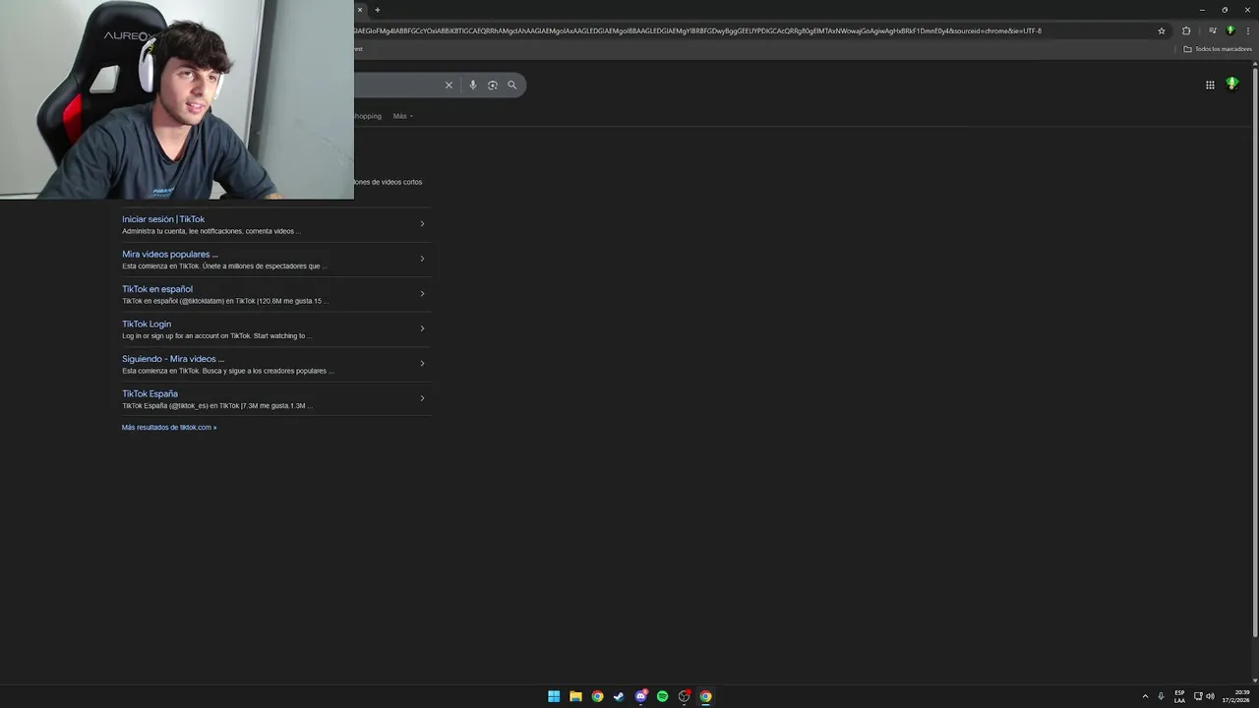1259x708 pixels.
Task: Search by image with the Lens icon
Action: (x=493, y=85)
